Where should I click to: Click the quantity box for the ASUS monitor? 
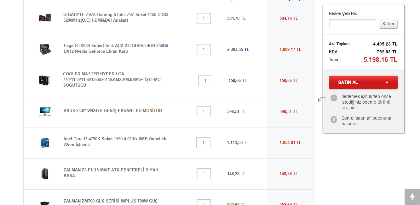204,112
